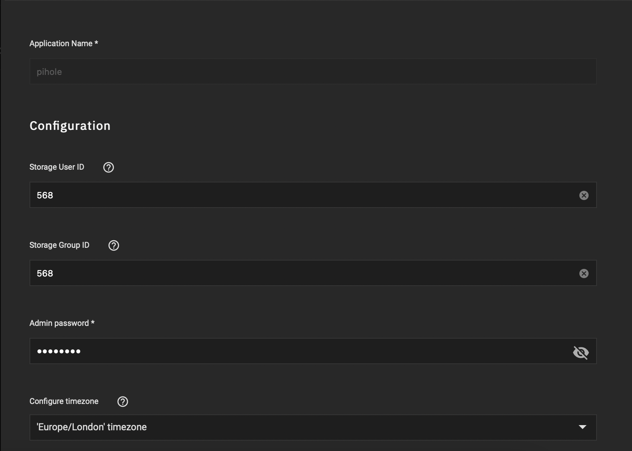Click the Admin password label
Viewport: 632px width, 451px height.
click(x=62, y=323)
